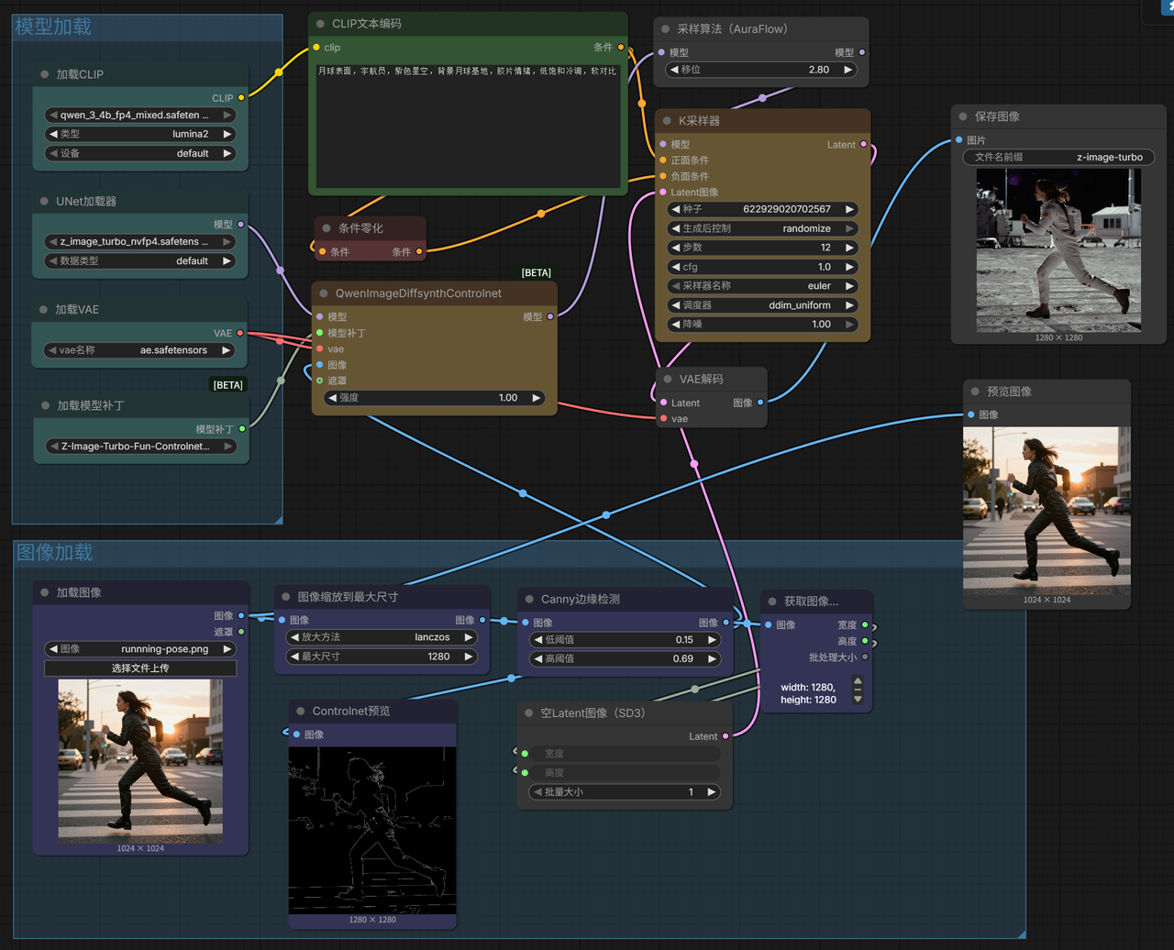Collapse the QwenImageDiffsynthControlnet node header circle
Image resolution: width=1174 pixels, height=950 pixels.
[323, 292]
